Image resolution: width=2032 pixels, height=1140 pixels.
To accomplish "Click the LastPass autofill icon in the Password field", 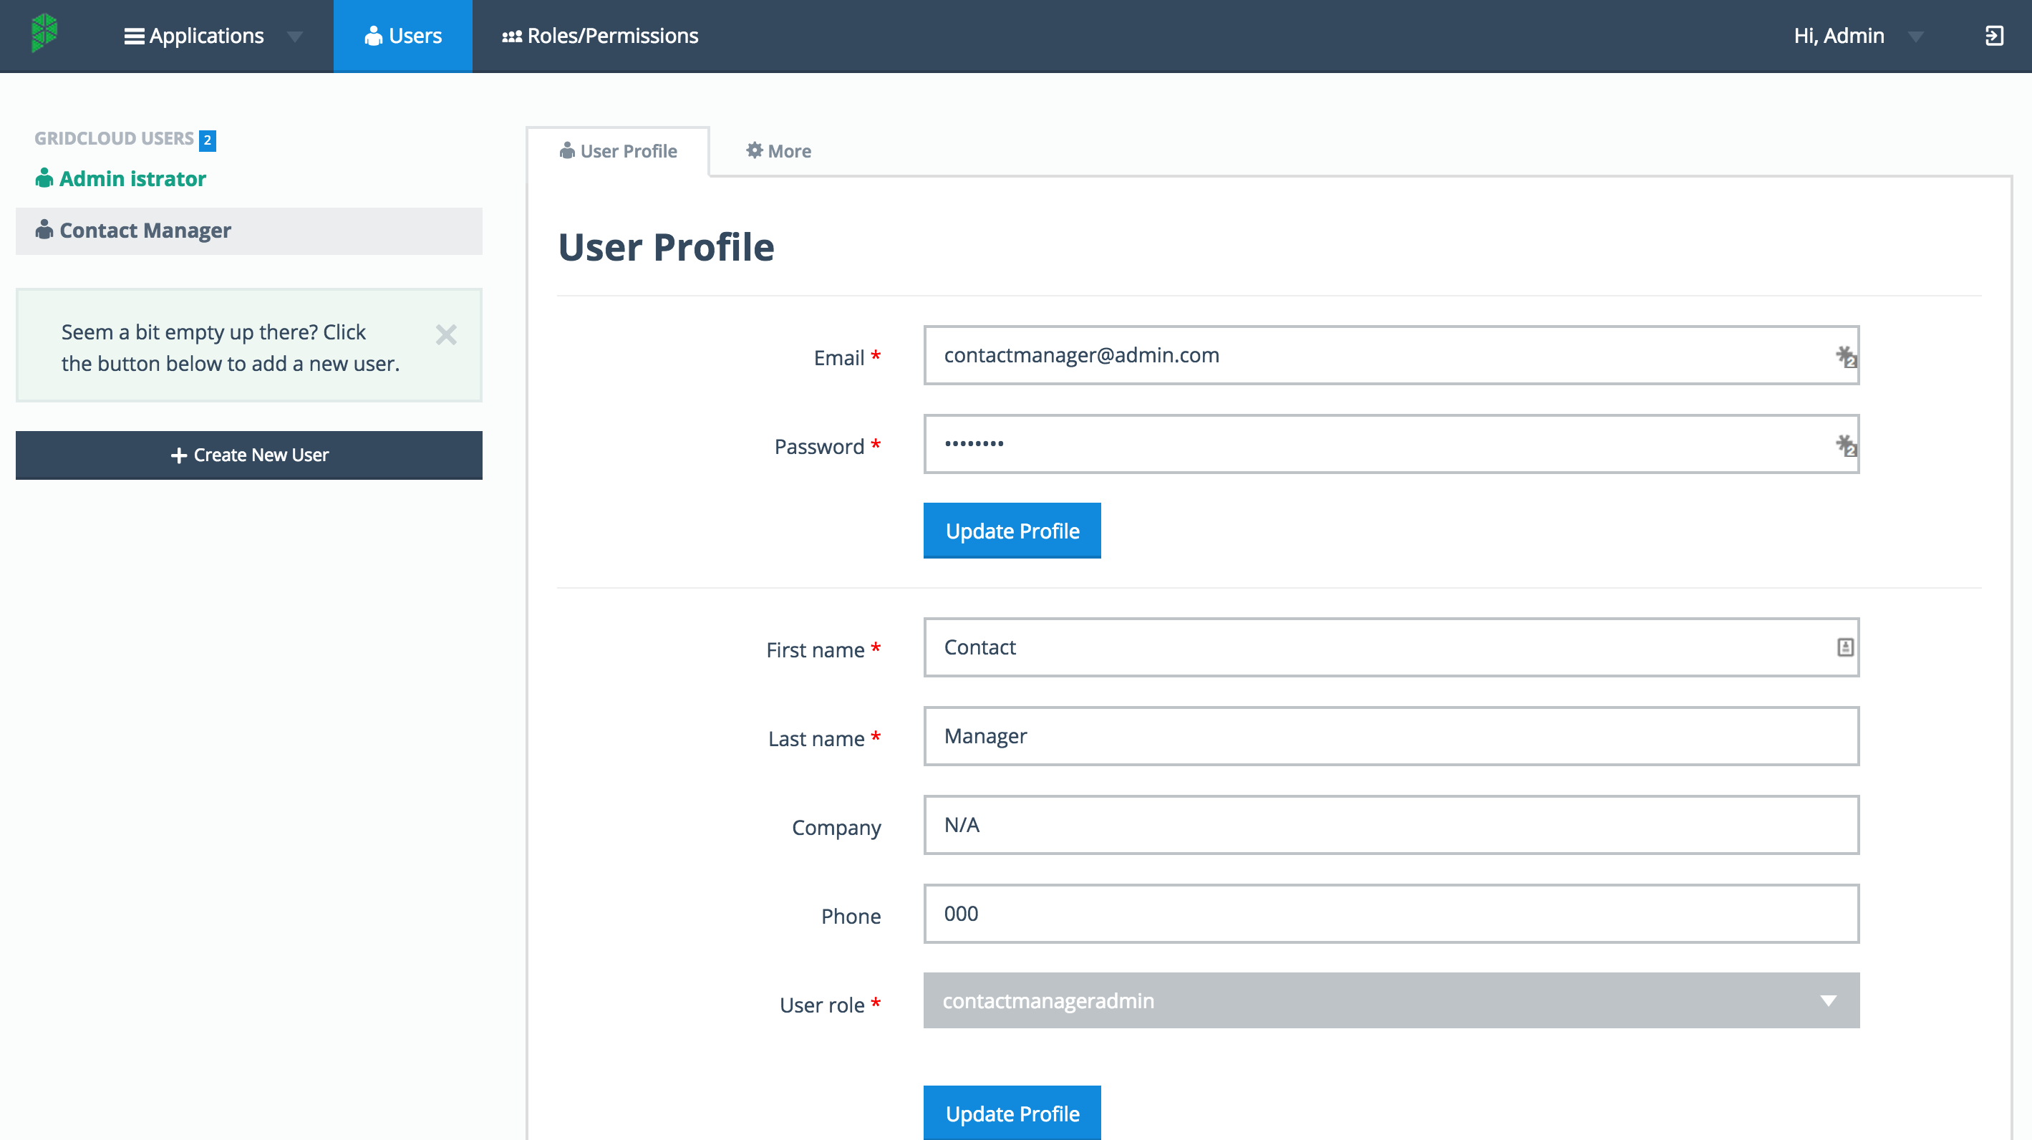I will [x=1844, y=445].
